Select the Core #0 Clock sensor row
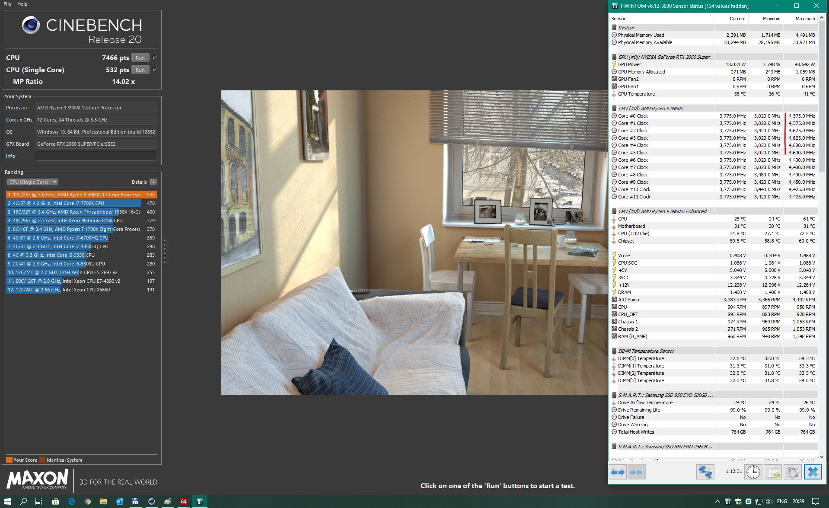This screenshot has height=508, width=829. point(714,116)
